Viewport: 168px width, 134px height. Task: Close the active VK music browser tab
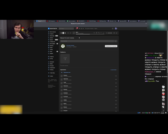(45, 21)
